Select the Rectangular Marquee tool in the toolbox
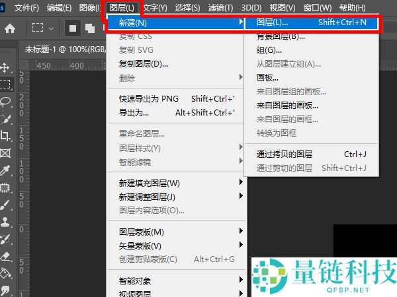 pos(5,84)
